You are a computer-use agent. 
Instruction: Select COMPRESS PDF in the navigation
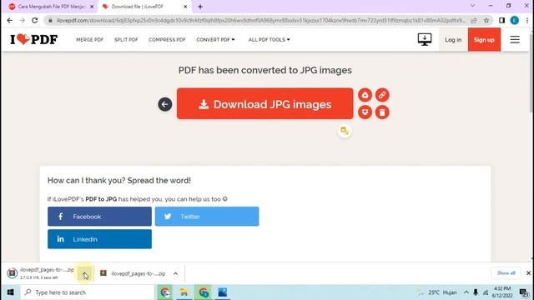[x=167, y=39]
